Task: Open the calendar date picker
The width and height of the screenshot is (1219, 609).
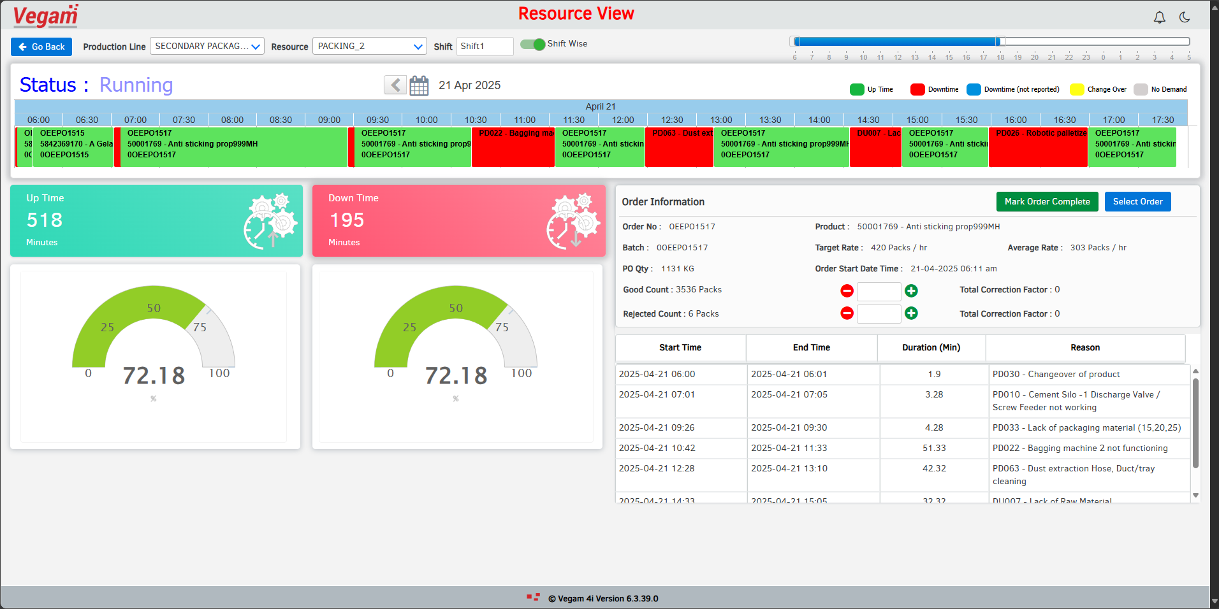Action: coord(419,85)
